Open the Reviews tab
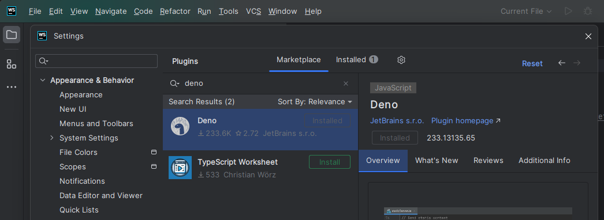 (489, 161)
